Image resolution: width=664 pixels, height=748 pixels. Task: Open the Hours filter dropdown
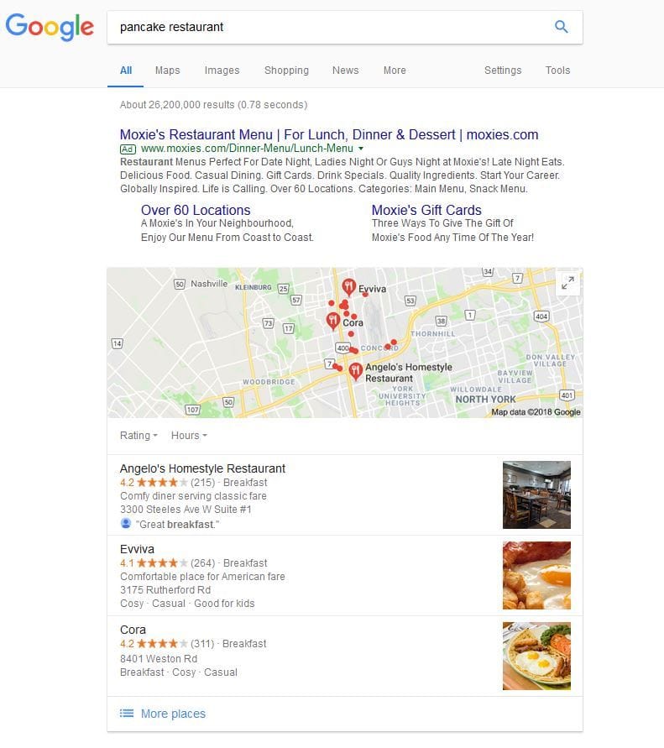pos(189,436)
